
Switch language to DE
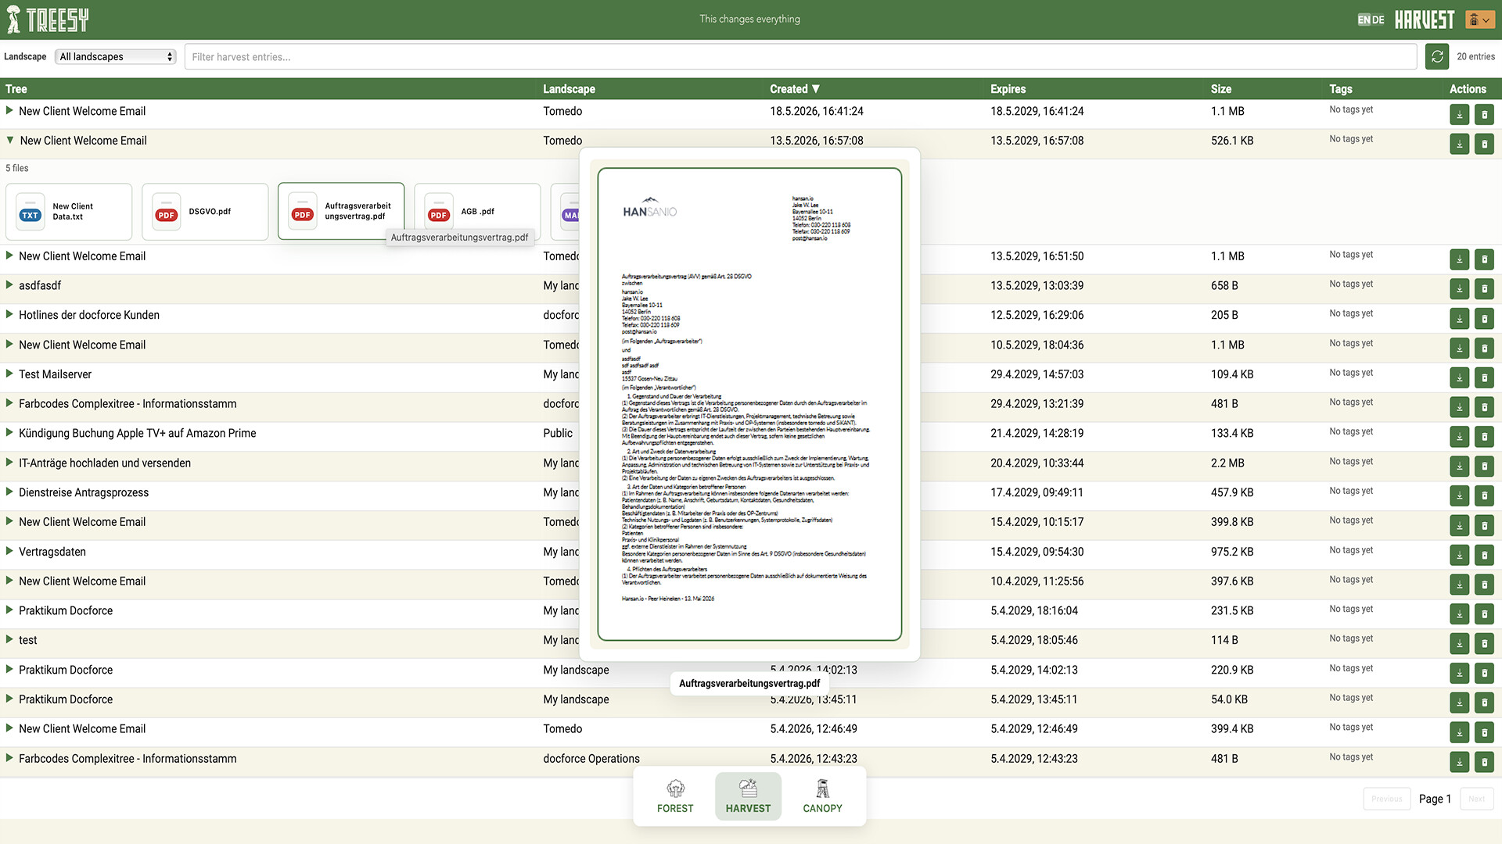(1378, 20)
